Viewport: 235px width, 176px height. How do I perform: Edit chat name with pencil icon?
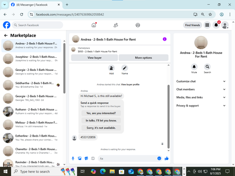(125, 68)
